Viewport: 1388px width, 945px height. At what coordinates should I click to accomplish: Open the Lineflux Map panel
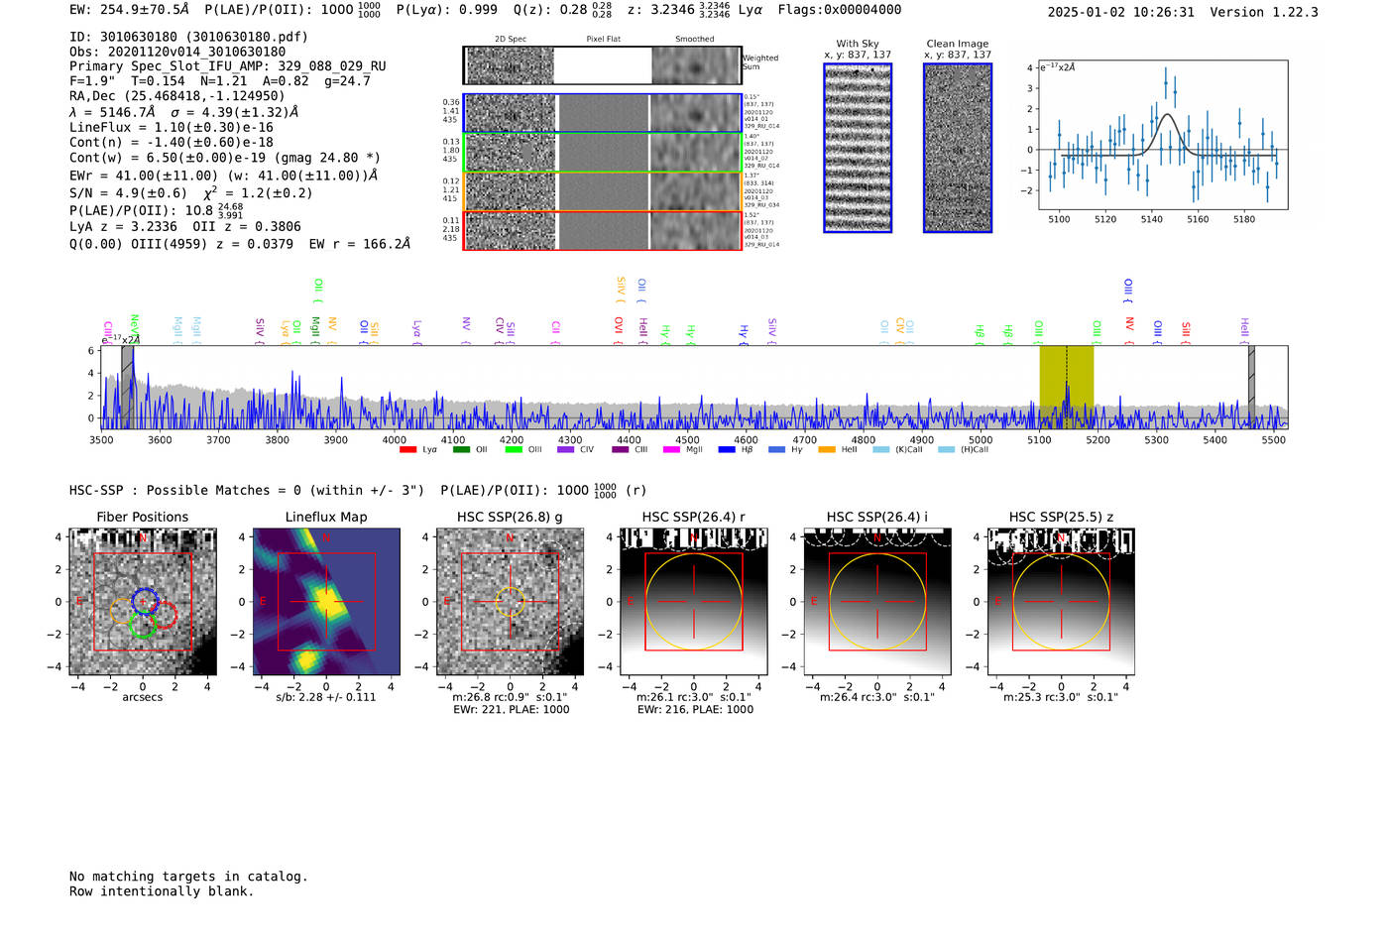[326, 602]
